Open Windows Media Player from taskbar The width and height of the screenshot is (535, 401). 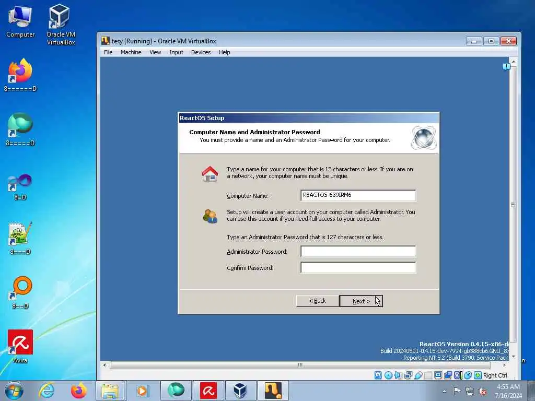[x=142, y=391]
